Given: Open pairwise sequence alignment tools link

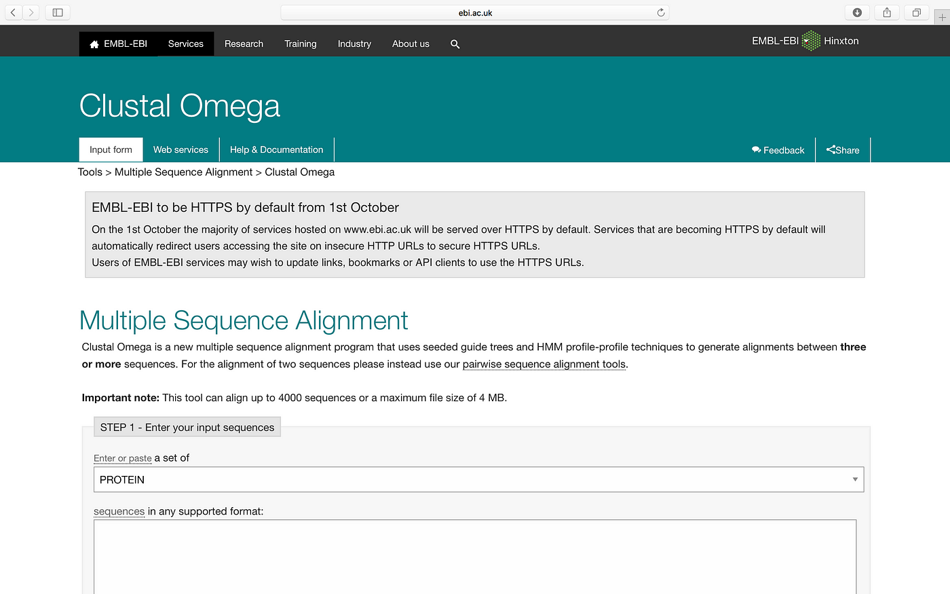Looking at the screenshot, I should click(544, 364).
